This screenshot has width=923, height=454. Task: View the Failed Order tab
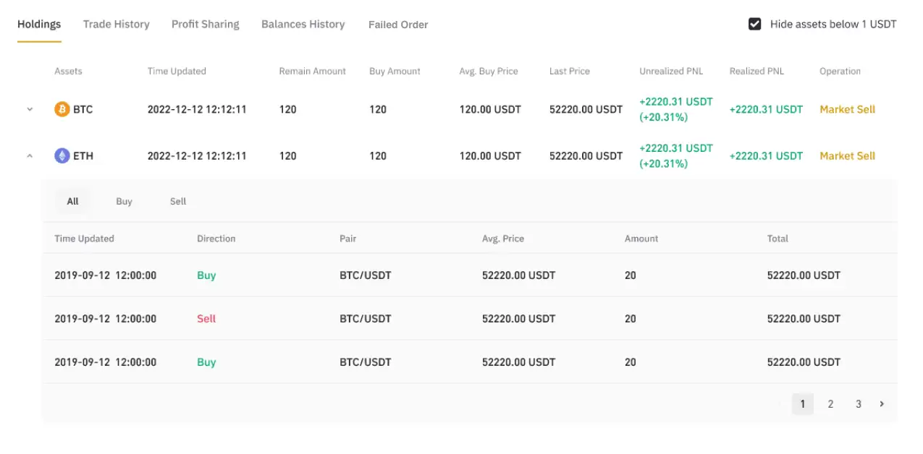398,25
